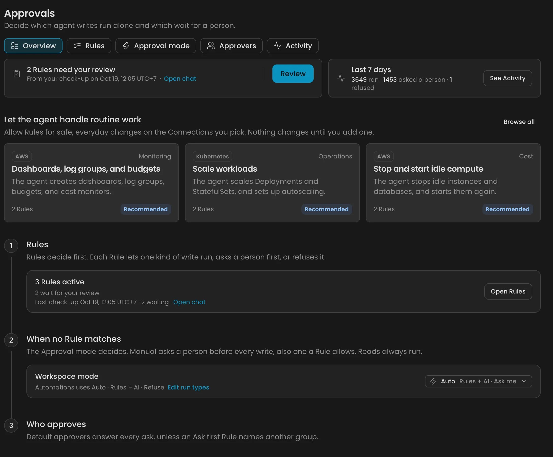Click 'Workspace mode' heading
Image resolution: width=553 pixels, height=457 pixels.
point(67,376)
